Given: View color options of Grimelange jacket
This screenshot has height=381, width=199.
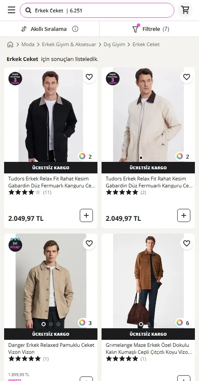Looking at the screenshot, I should pyautogui.click(x=183, y=323).
